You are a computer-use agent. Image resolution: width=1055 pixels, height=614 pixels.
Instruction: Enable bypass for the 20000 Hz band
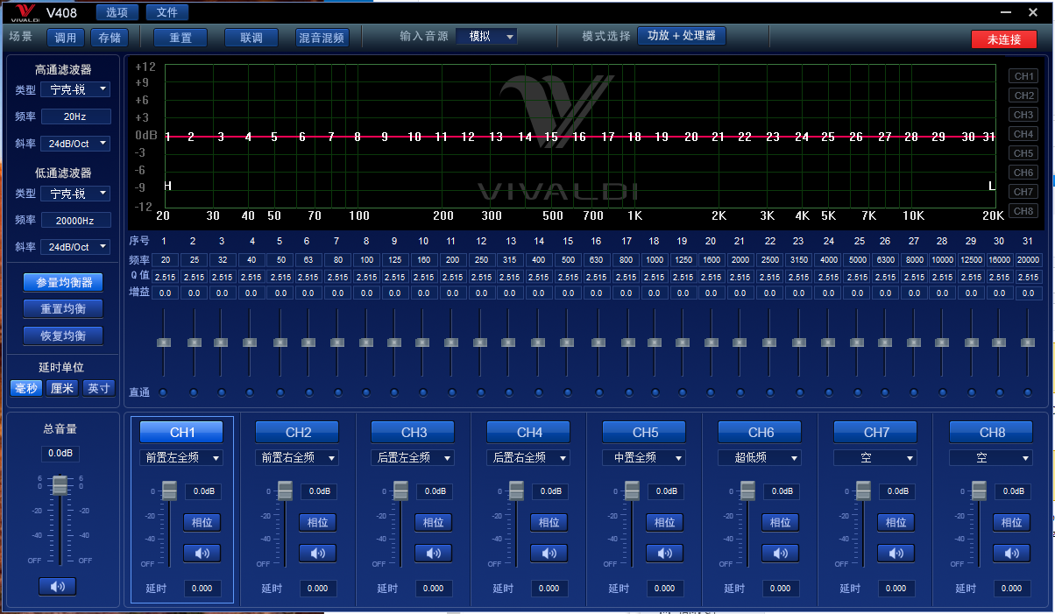tap(1028, 392)
